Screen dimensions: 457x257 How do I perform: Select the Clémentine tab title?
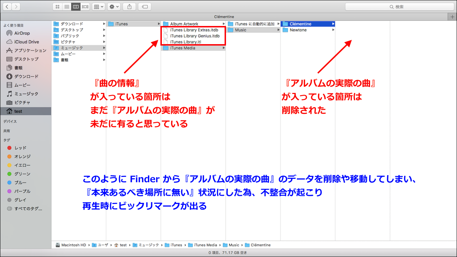click(224, 17)
